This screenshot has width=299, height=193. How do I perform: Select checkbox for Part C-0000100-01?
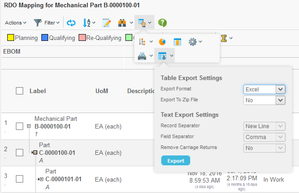click(20, 153)
